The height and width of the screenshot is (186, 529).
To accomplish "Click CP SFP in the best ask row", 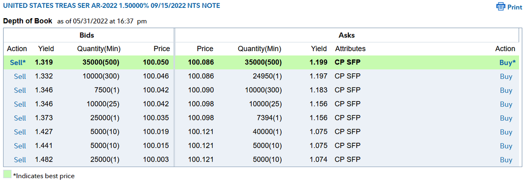I will [x=348, y=62].
